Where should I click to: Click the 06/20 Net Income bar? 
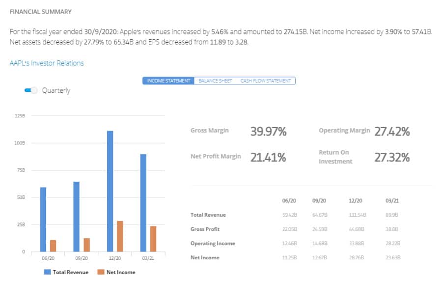tap(53, 246)
